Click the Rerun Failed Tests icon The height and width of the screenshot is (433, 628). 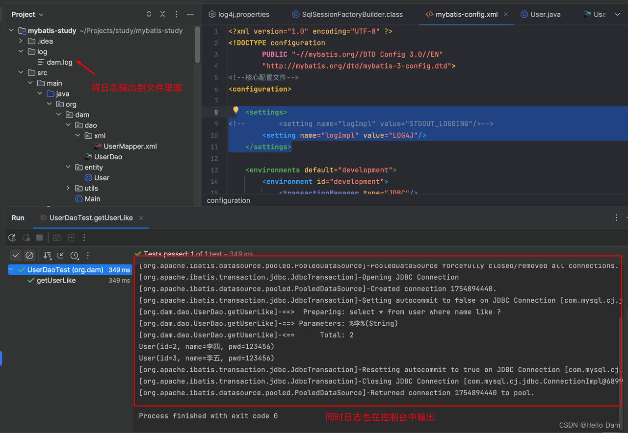pyautogui.click(x=26, y=238)
